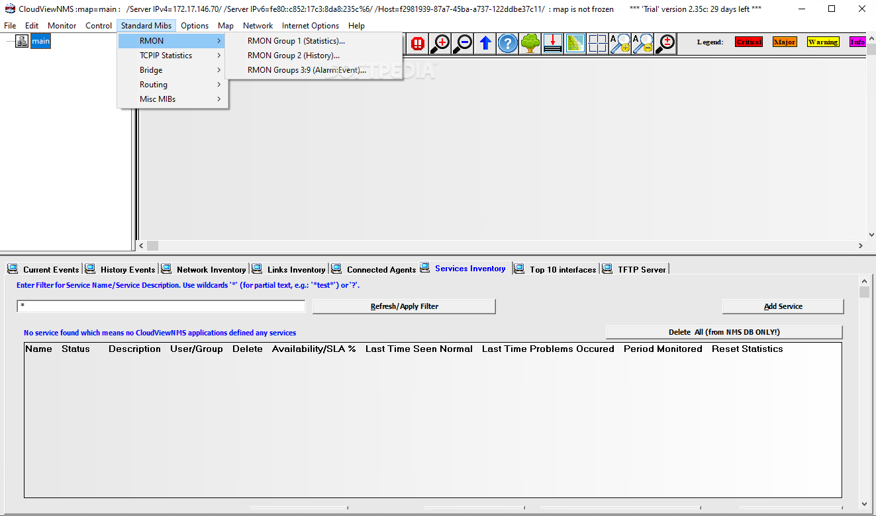Open help via blue question mark icon

click(x=508, y=44)
